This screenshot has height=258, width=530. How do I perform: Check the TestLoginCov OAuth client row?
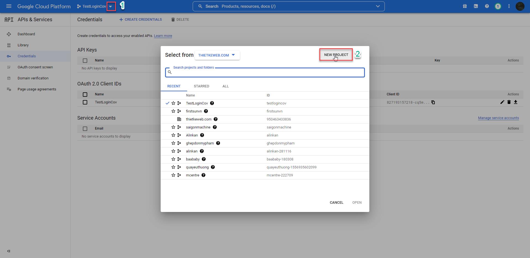85,102
